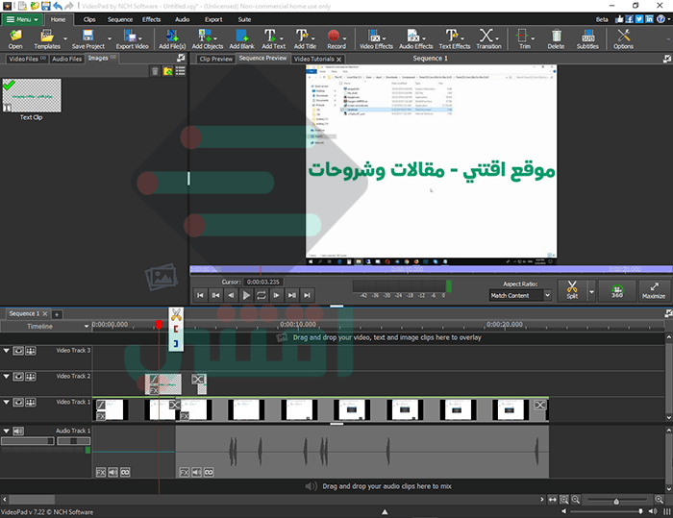The image size is (673, 518).
Task: Collapse Video Track 3 triangle
Action: coord(6,350)
